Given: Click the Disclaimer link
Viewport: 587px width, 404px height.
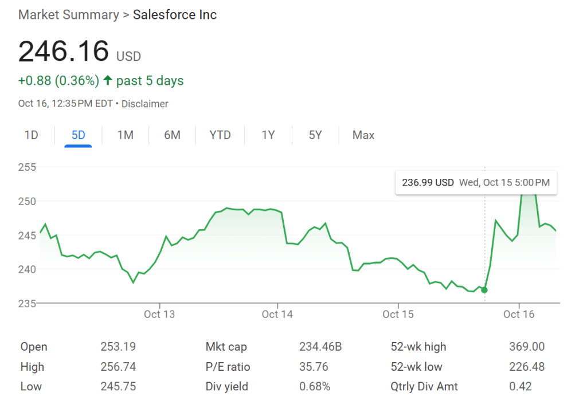Looking at the screenshot, I should tap(145, 104).
